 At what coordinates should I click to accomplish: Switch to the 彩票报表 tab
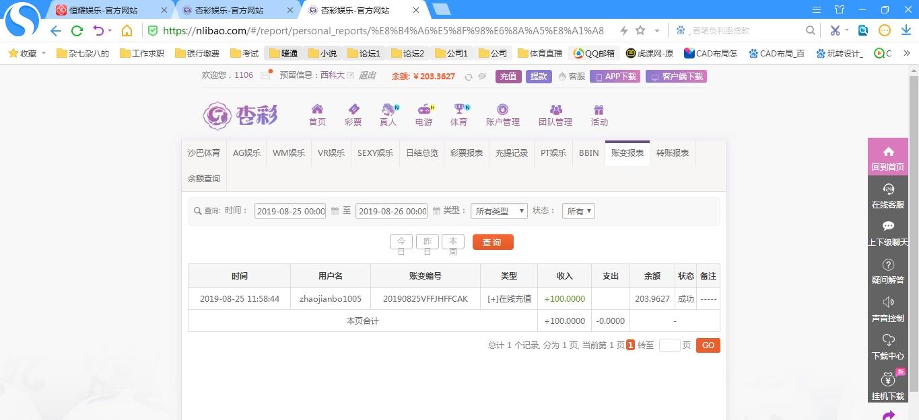click(467, 153)
